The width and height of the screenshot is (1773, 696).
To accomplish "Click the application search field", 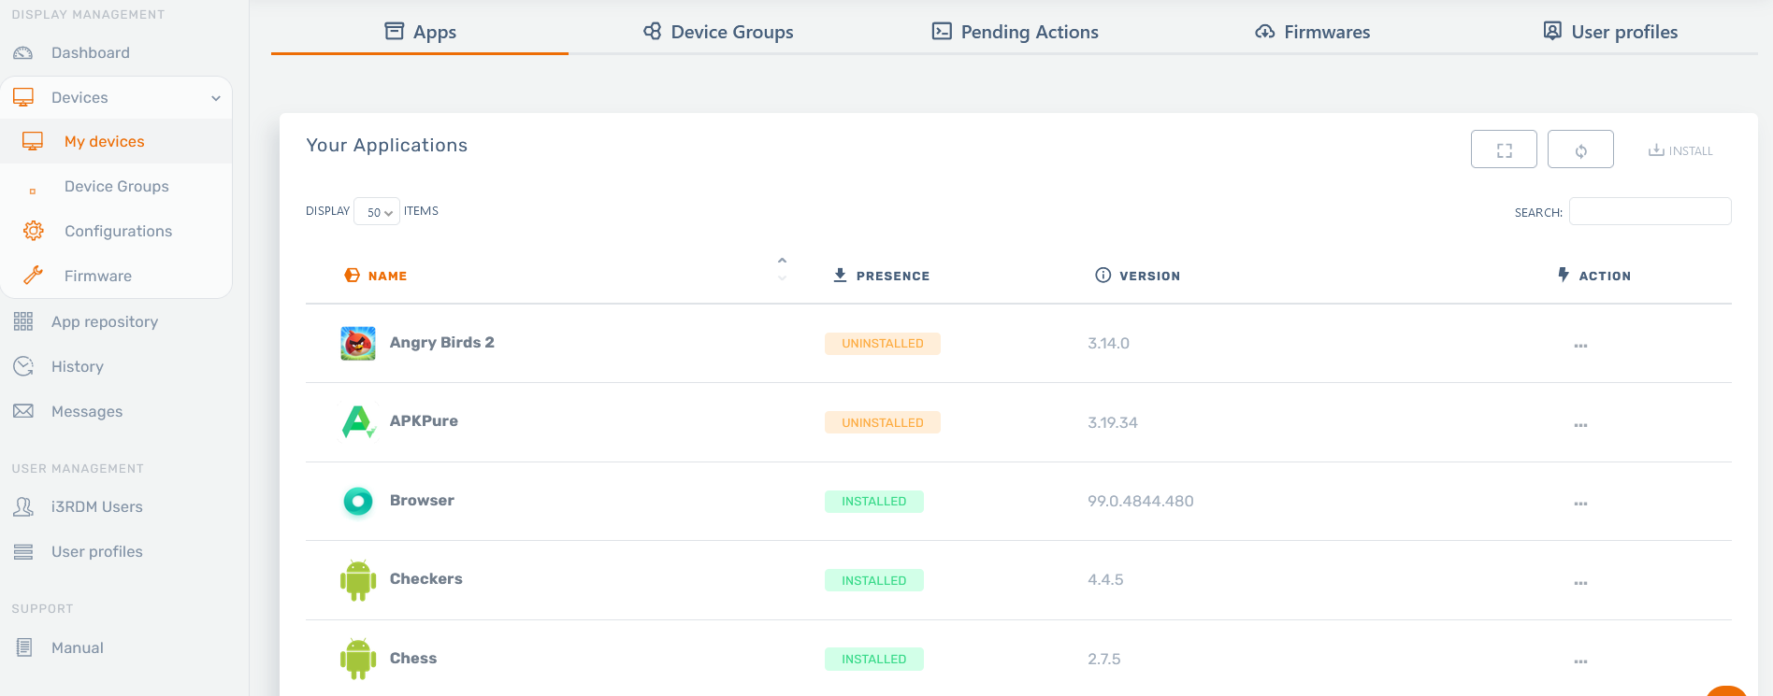I will pos(1650,212).
